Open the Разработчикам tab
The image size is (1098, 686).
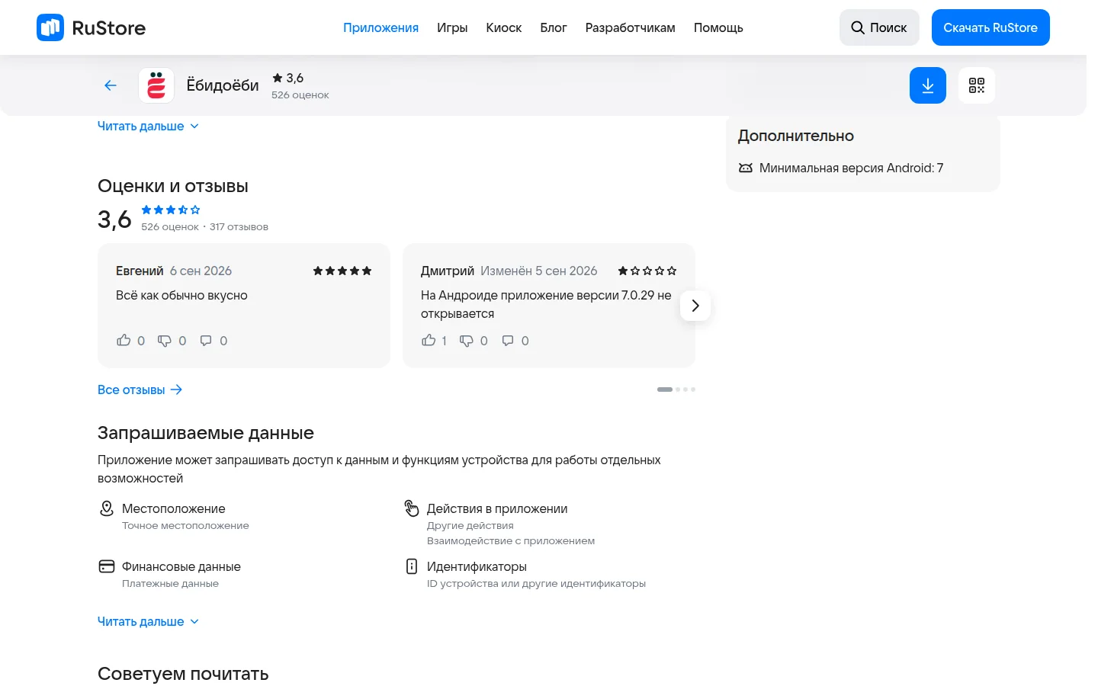(x=631, y=27)
